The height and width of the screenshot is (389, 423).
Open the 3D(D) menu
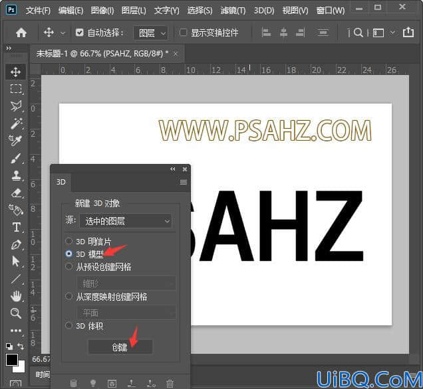(264, 11)
